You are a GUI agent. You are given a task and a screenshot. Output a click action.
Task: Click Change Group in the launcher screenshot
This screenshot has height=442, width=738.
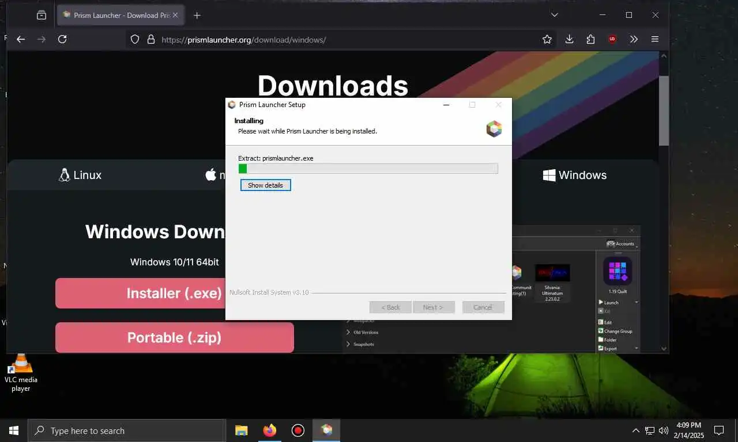coord(615,331)
